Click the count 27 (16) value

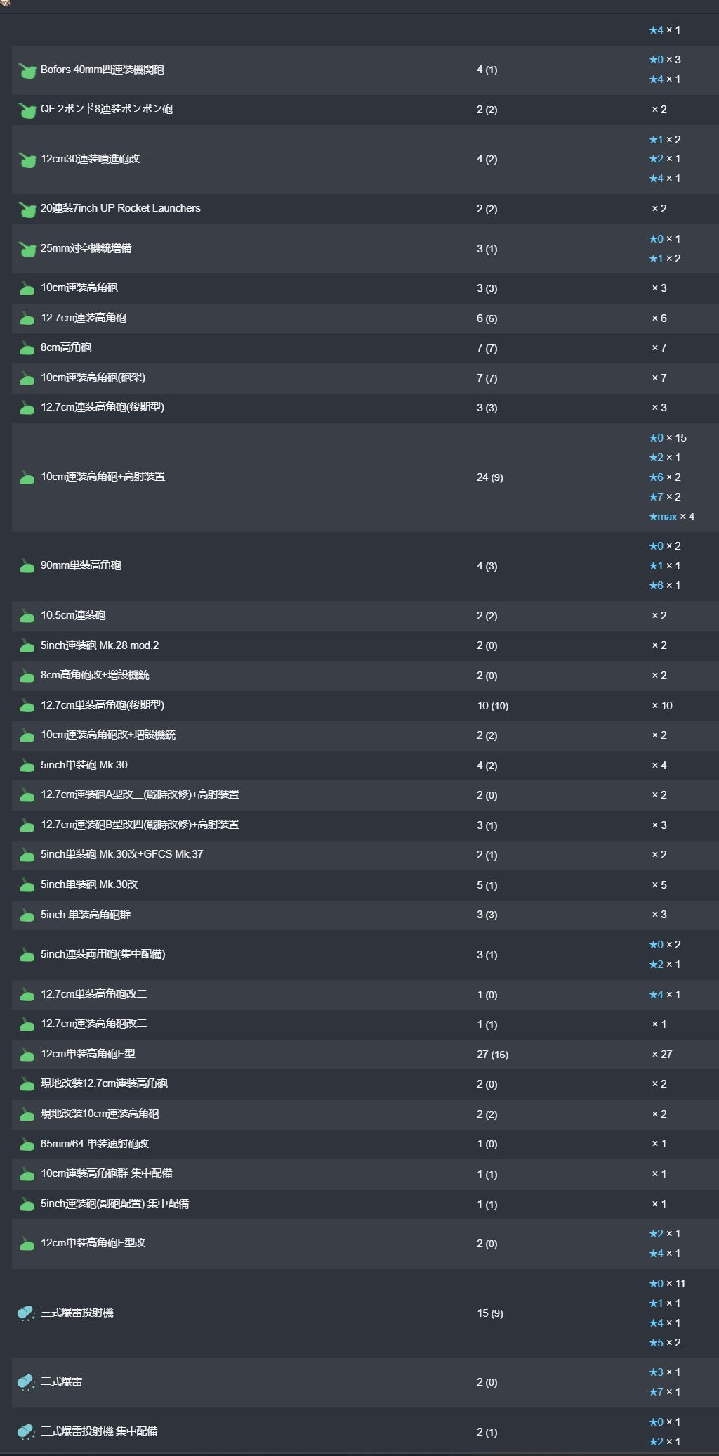click(x=493, y=1055)
